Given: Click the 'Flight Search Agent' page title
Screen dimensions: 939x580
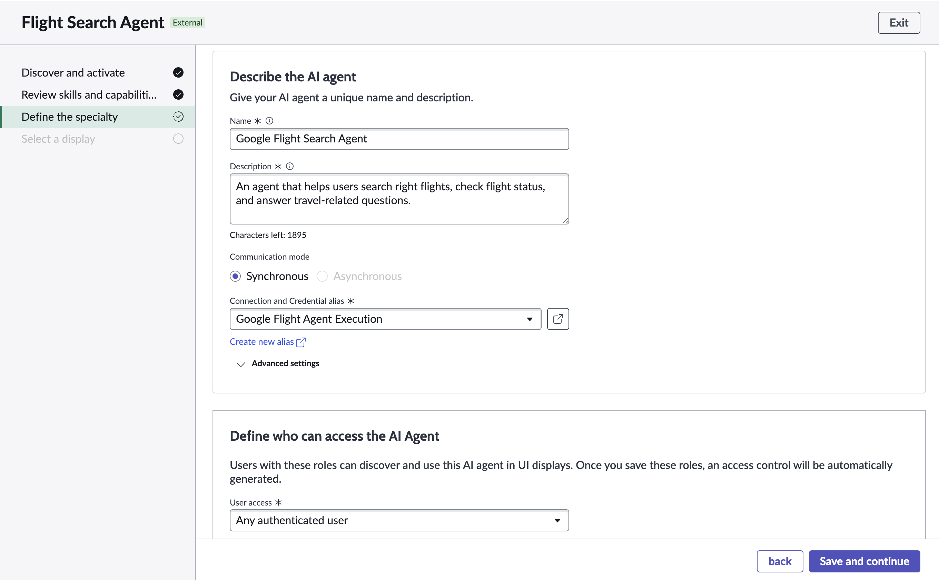Looking at the screenshot, I should pos(93,23).
